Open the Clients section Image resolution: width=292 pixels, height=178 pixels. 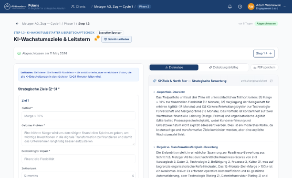point(78,7)
